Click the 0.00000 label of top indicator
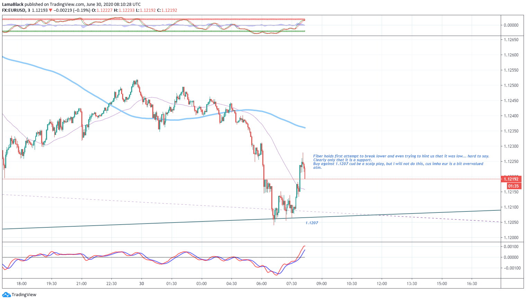This screenshot has height=301, width=526. [511, 25]
